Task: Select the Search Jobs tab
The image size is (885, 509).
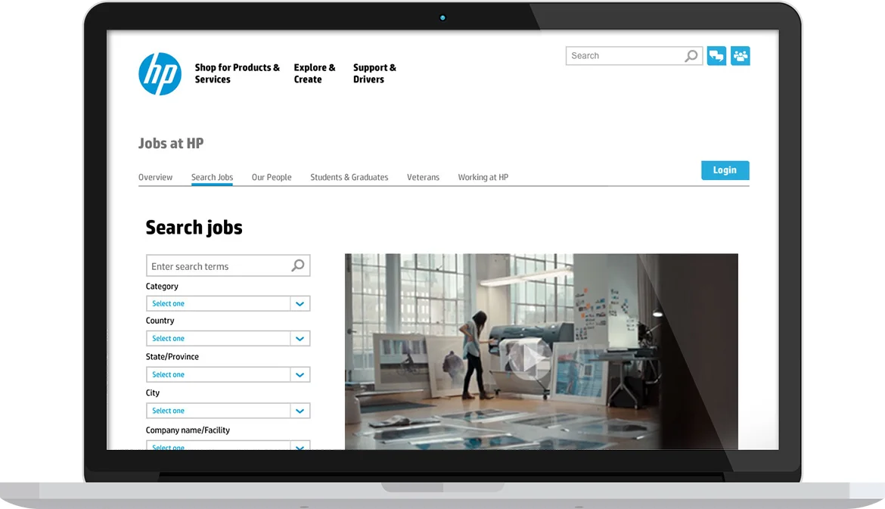Action: point(213,177)
